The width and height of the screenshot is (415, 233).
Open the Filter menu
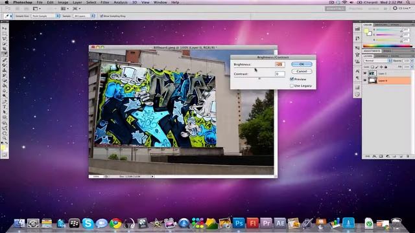[105, 3]
